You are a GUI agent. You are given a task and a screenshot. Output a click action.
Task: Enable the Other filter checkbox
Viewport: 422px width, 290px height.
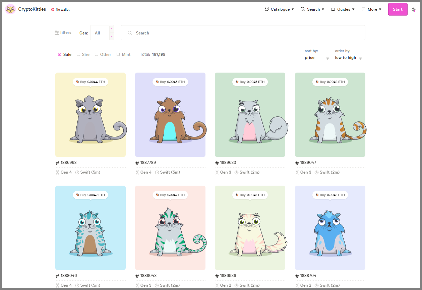click(x=97, y=54)
